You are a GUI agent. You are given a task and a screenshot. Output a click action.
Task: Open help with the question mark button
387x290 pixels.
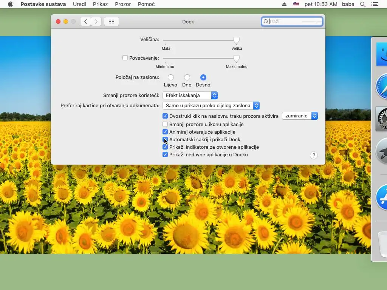(314, 155)
